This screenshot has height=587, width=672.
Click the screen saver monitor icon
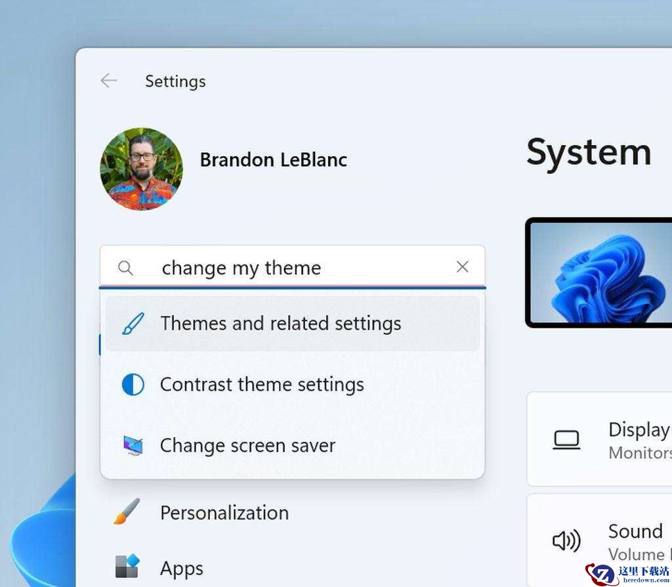133,446
